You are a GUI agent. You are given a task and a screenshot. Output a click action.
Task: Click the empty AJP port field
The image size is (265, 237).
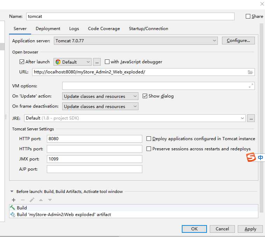point(94,169)
